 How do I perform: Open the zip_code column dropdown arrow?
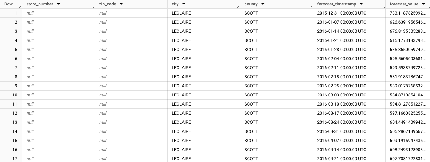click(x=121, y=4)
